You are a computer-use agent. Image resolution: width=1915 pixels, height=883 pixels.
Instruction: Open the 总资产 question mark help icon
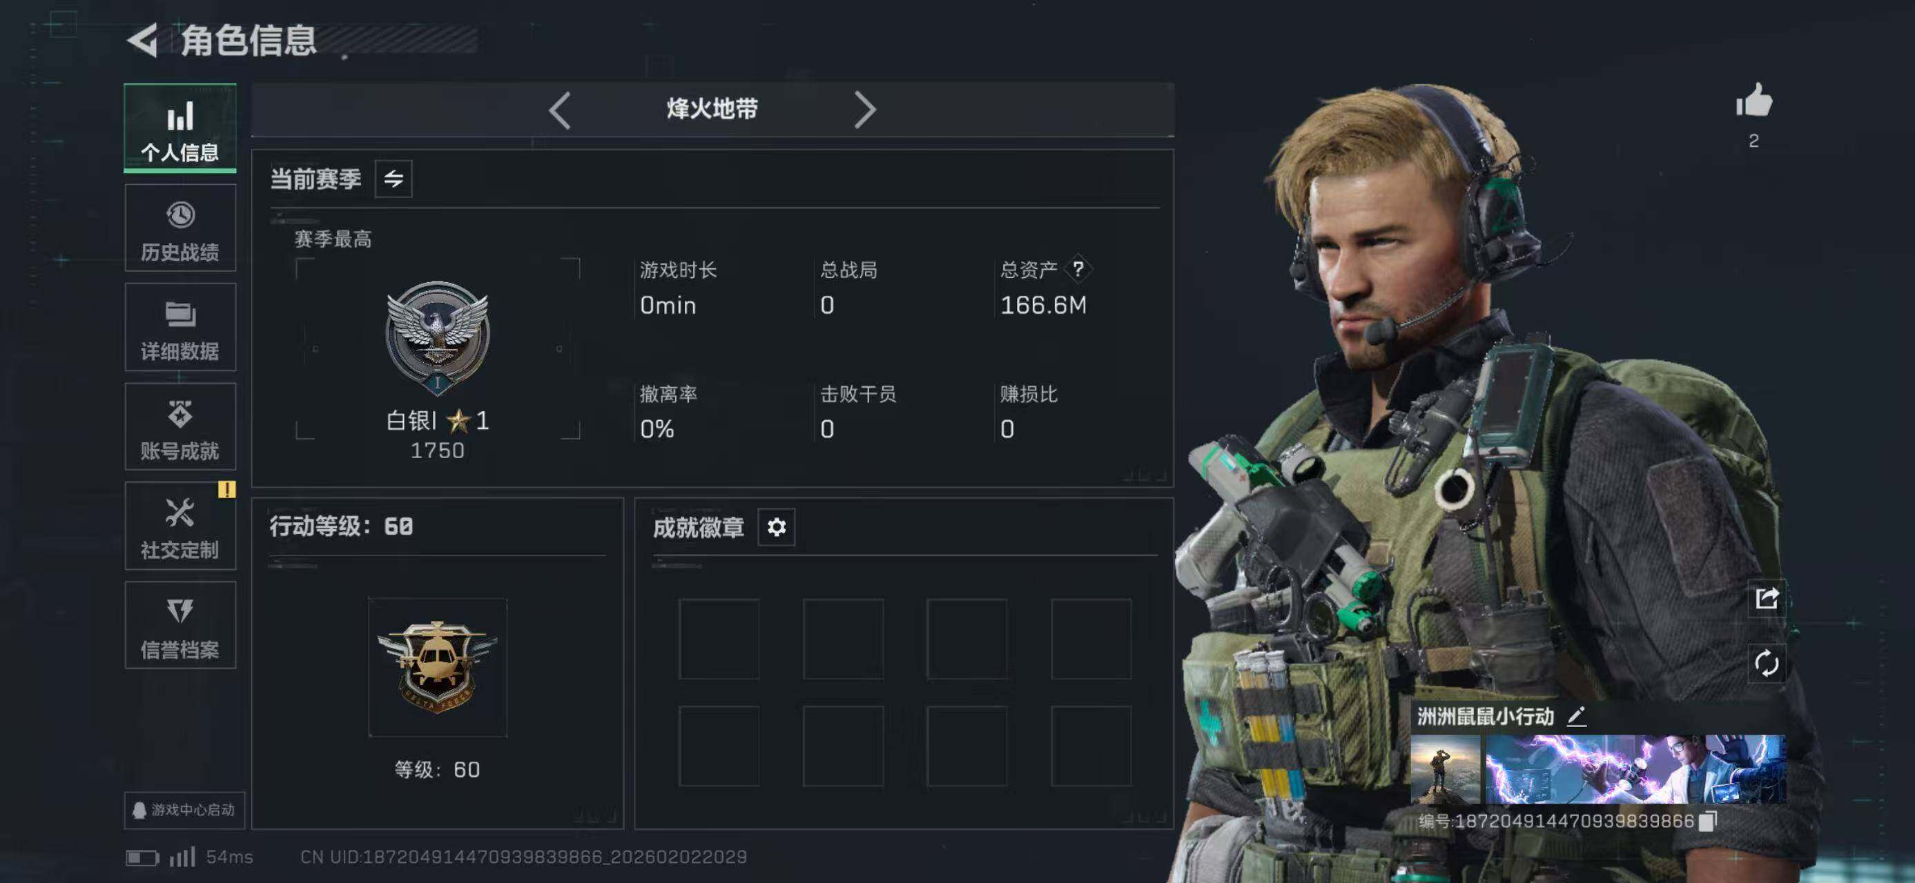click(1078, 269)
